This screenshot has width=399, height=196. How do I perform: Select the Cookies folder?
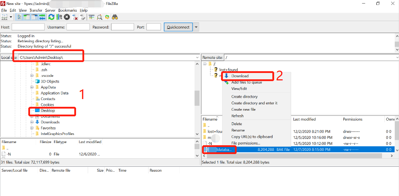(x=47, y=104)
